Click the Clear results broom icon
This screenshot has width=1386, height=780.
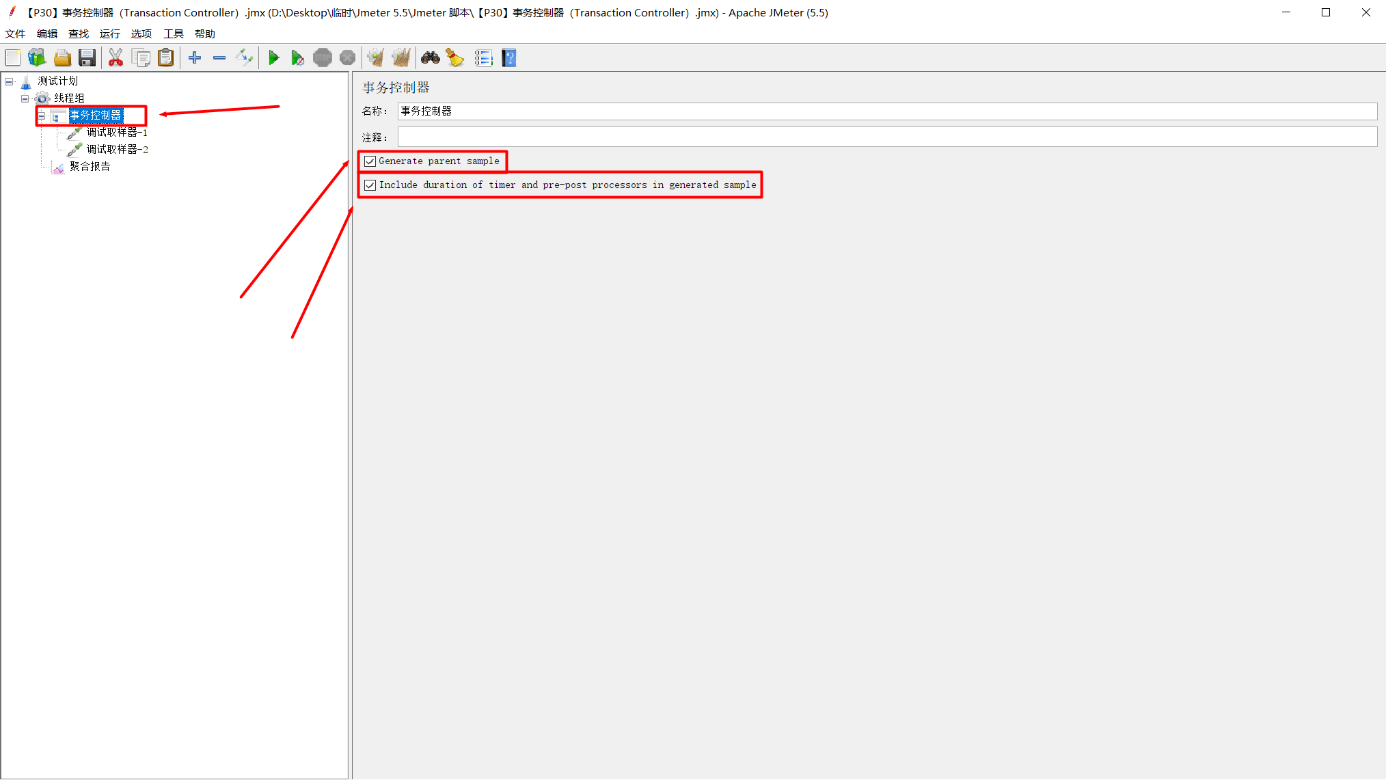(x=375, y=58)
